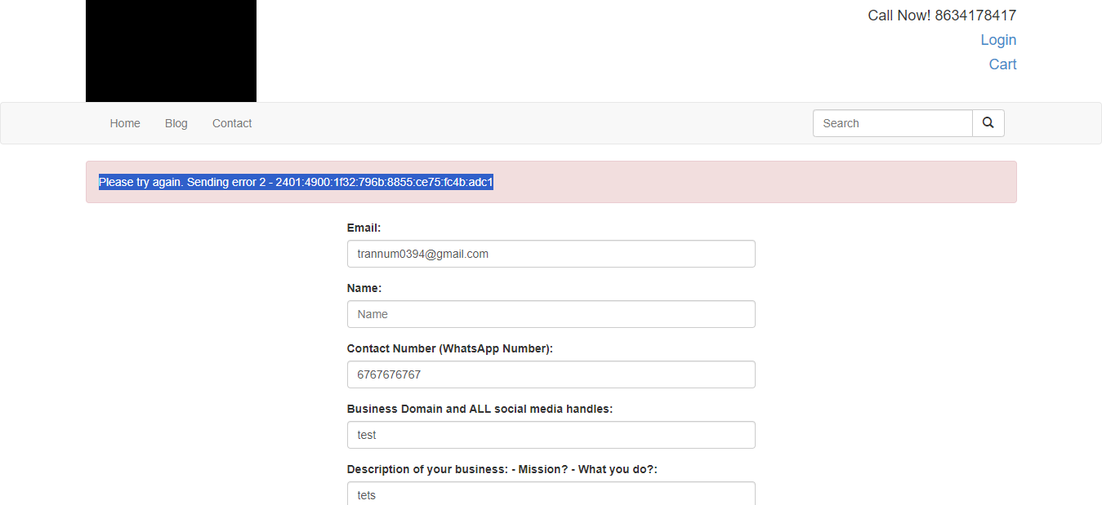Click the Login link
This screenshot has width=1102, height=505.
998,40
